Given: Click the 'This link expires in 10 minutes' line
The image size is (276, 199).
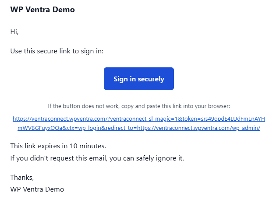Looking at the screenshot, I should pyautogui.click(x=58, y=146).
